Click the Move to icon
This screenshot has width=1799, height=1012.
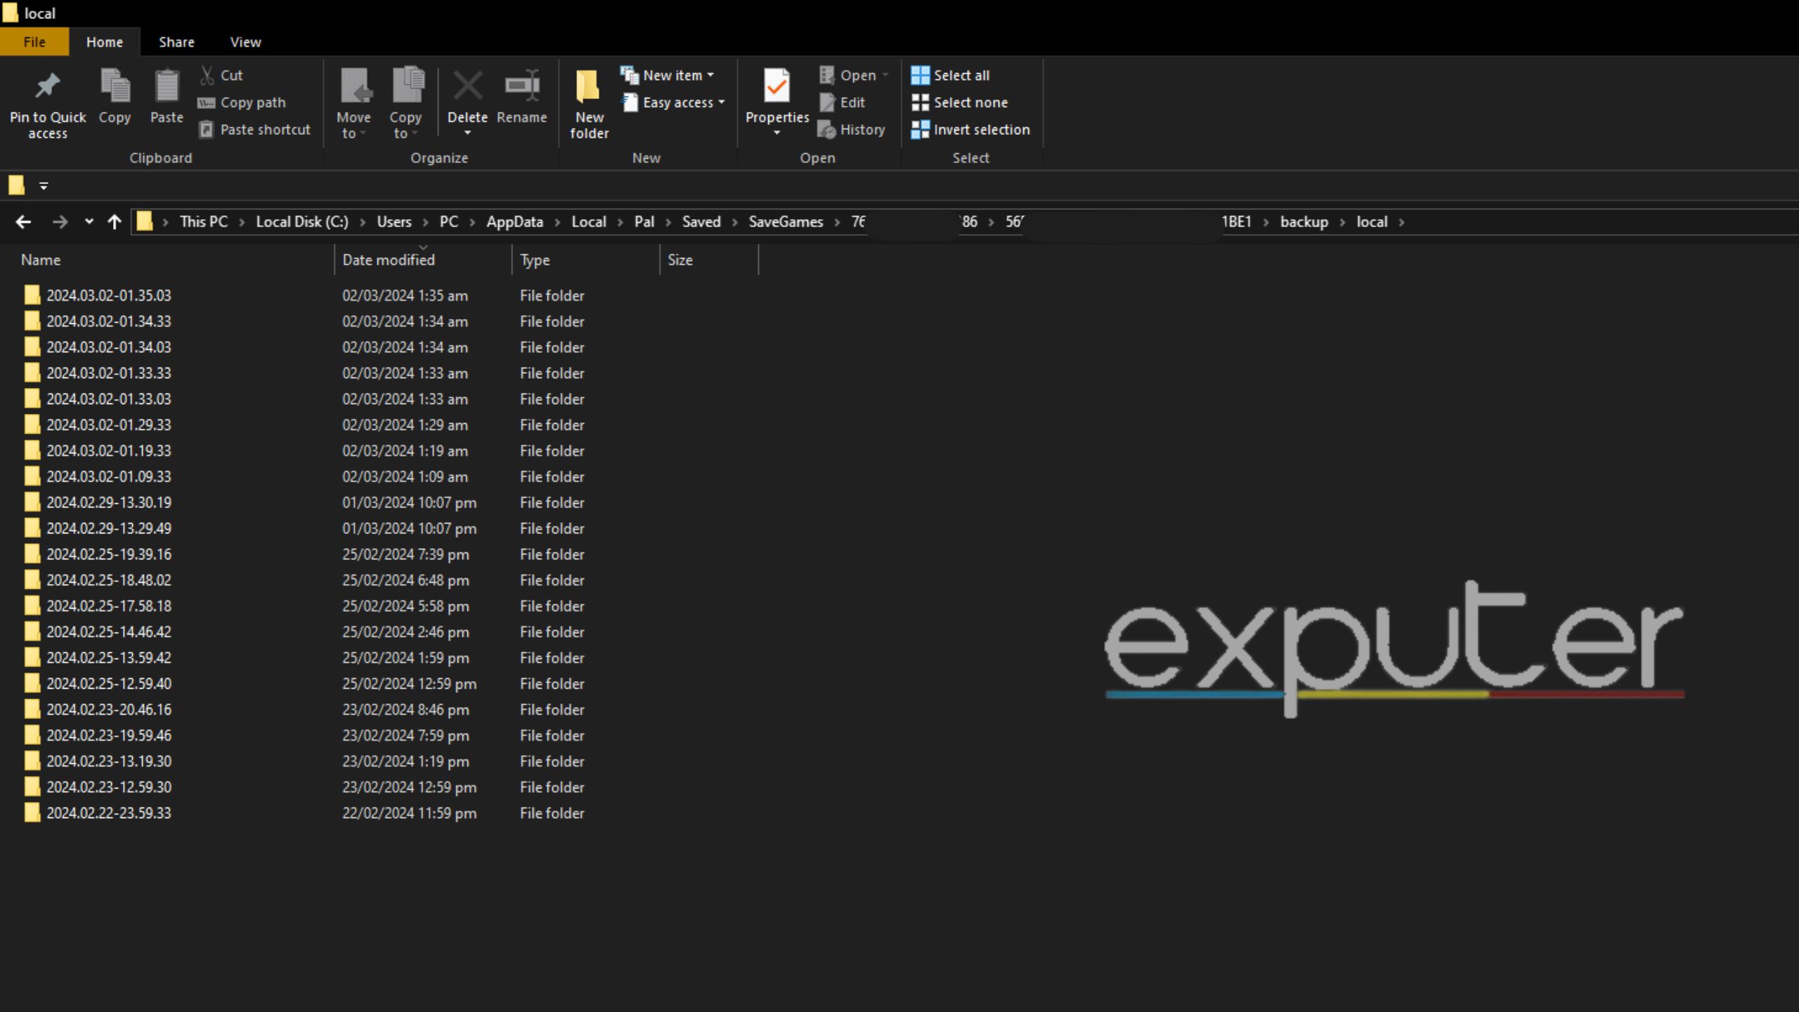pyautogui.click(x=353, y=101)
